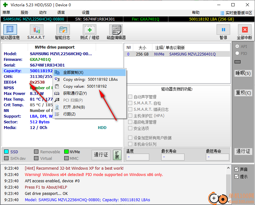255x205 pixels.
Task: Click the book icon beside 获取通行证(Y)
Action: click(x=57, y=93)
